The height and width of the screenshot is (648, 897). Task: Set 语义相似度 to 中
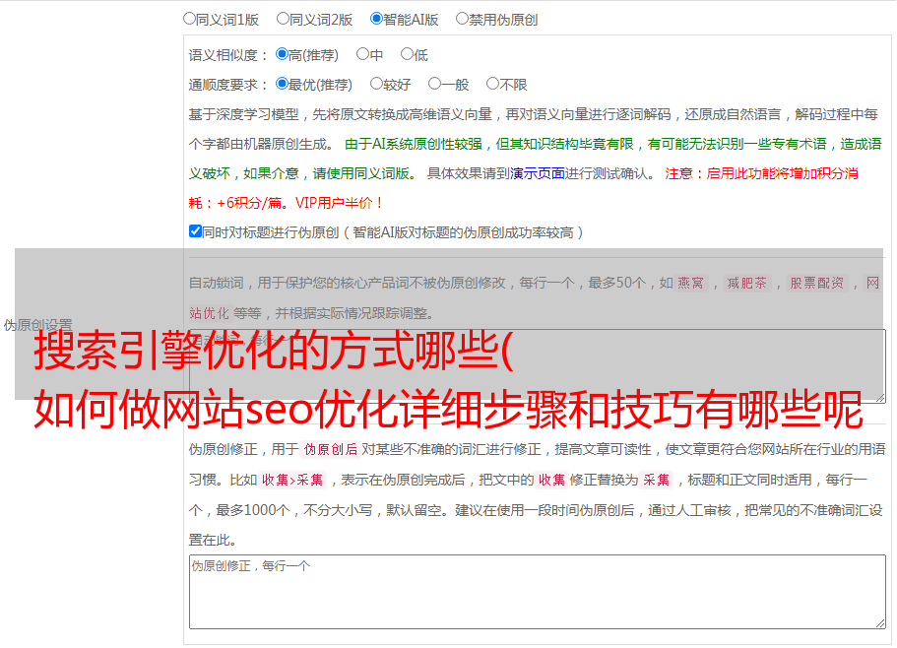pos(362,54)
